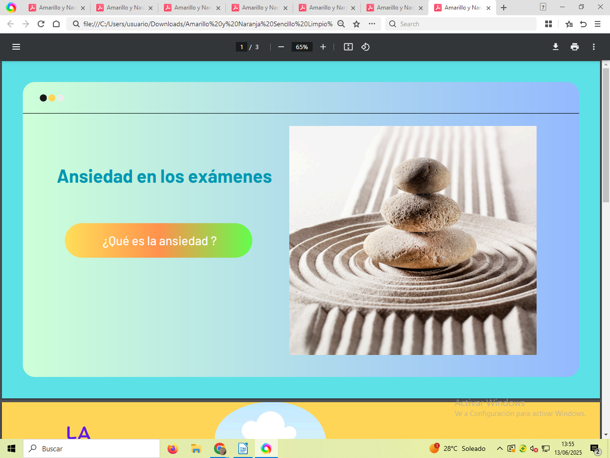This screenshot has height=458, width=610.
Task: Open the browser main menu
Action: point(598,24)
